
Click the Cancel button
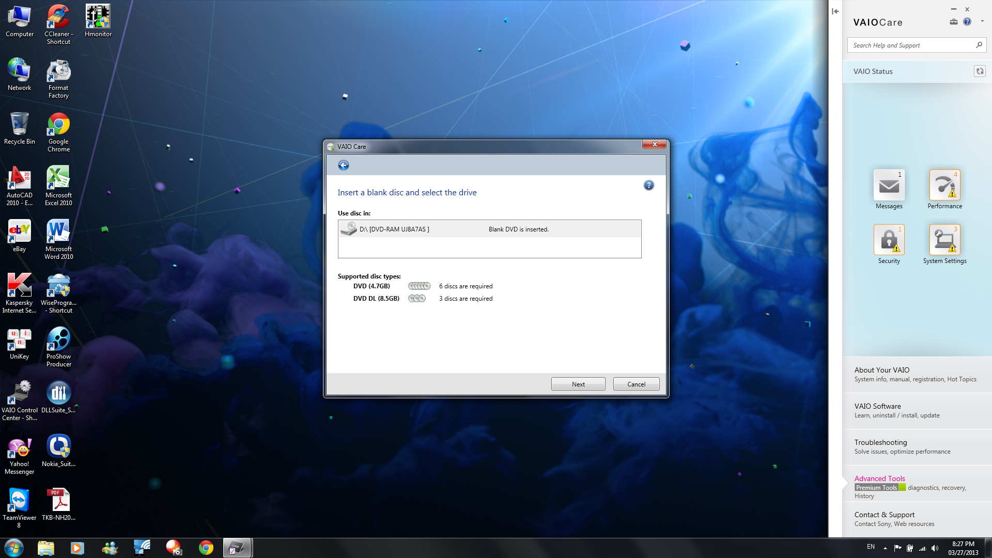point(636,384)
